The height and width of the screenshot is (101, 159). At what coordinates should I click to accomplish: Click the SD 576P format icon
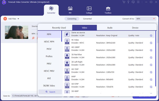(67, 86)
